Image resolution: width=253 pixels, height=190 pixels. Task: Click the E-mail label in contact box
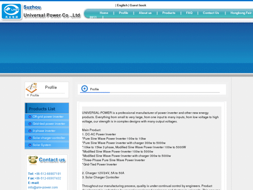coord(33,183)
